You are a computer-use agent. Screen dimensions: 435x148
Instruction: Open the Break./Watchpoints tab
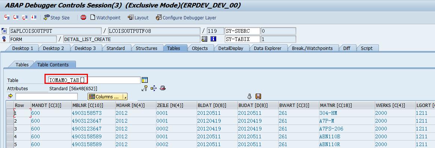[312, 48]
